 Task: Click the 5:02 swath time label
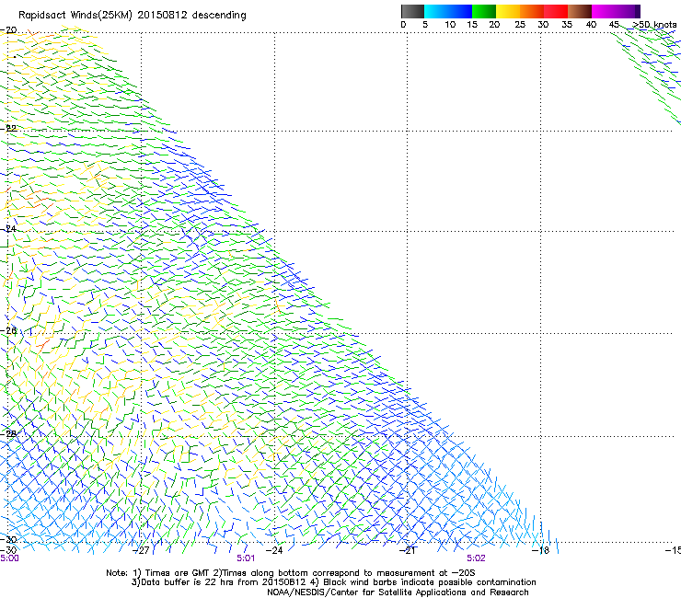pyautogui.click(x=477, y=558)
